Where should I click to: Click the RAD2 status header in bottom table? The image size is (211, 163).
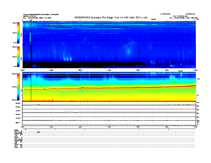coord(16,129)
